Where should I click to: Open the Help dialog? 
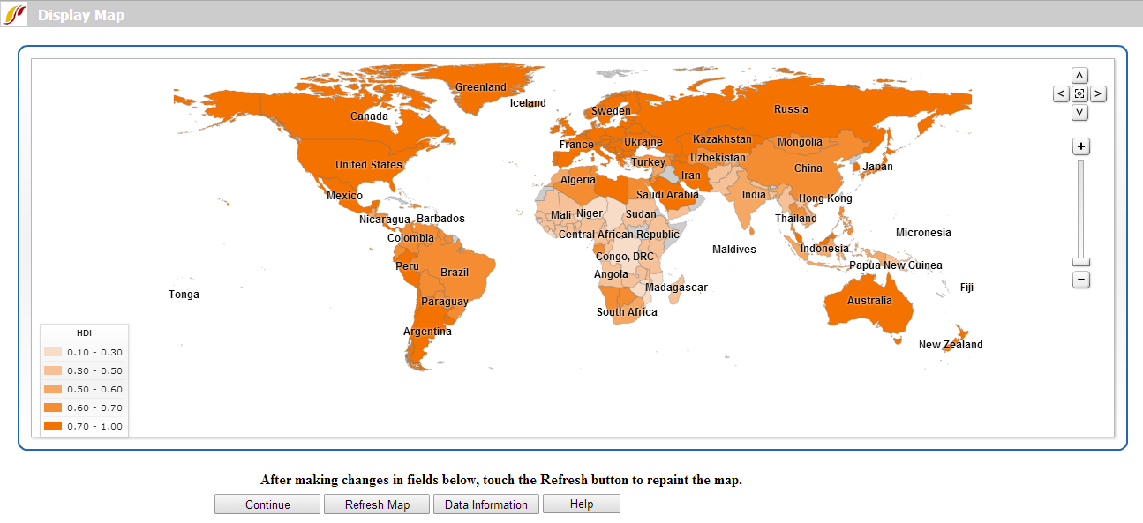click(x=582, y=504)
